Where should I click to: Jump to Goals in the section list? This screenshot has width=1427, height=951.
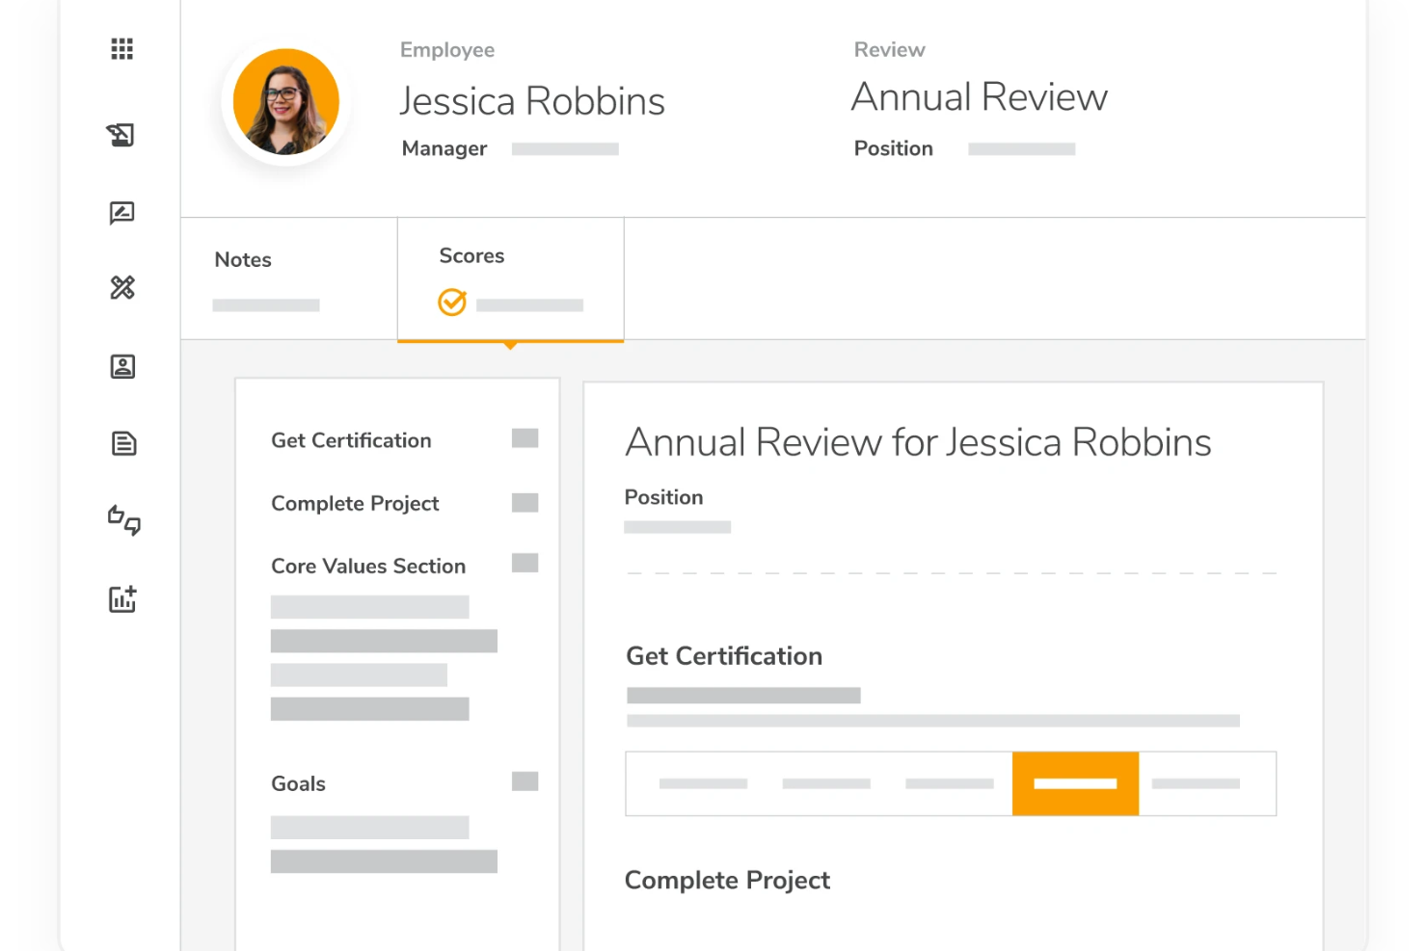click(299, 784)
